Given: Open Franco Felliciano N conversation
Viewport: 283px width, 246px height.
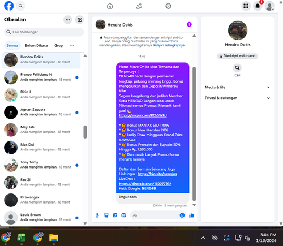Looking at the screenshot, I should click(x=41, y=77).
